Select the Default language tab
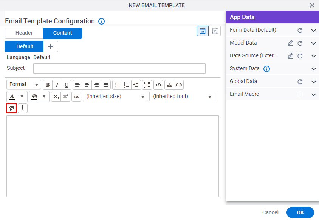319x220 pixels. 24,46
